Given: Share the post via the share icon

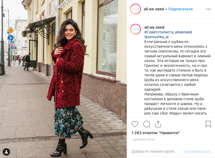Looking at the screenshot, I should coord(158,124).
